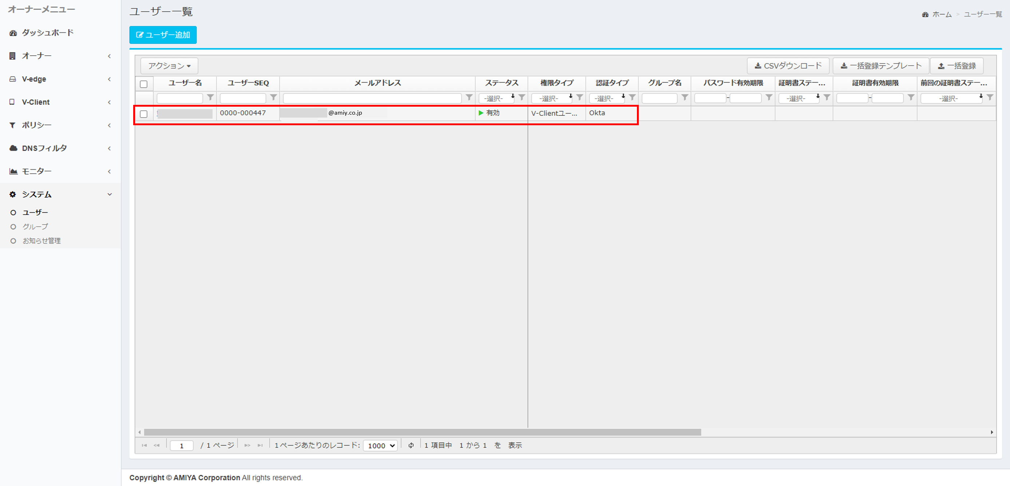1010x486 pixels.
Task: Select ユーザー under システム
Action: (35, 212)
